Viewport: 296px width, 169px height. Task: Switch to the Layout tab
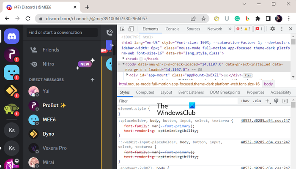click(166, 93)
